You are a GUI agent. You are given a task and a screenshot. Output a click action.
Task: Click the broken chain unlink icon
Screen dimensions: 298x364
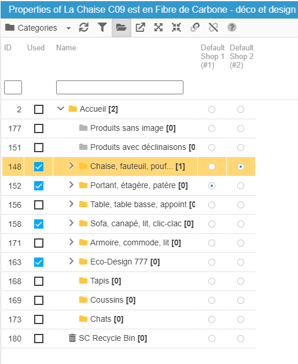point(214,27)
